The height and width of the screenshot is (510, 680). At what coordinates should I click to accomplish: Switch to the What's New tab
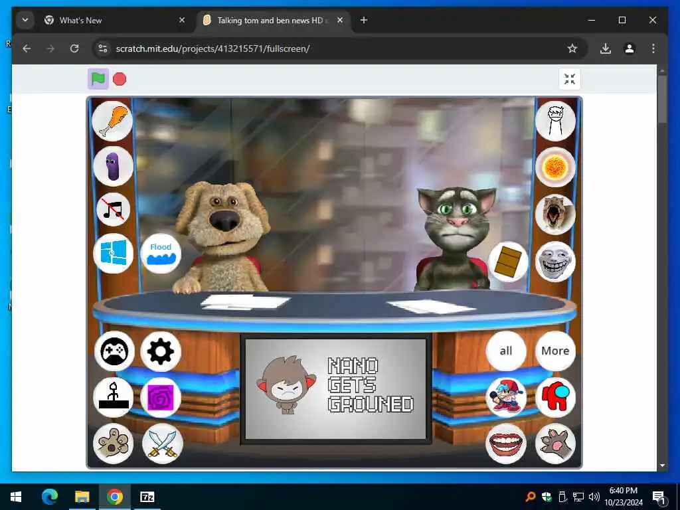click(x=115, y=21)
